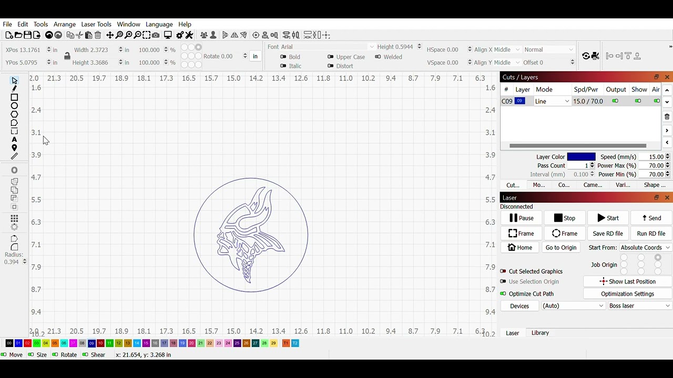Screen dimensions: 673x378
Task: Open the Grid Array tool
Action: [x=14, y=218]
